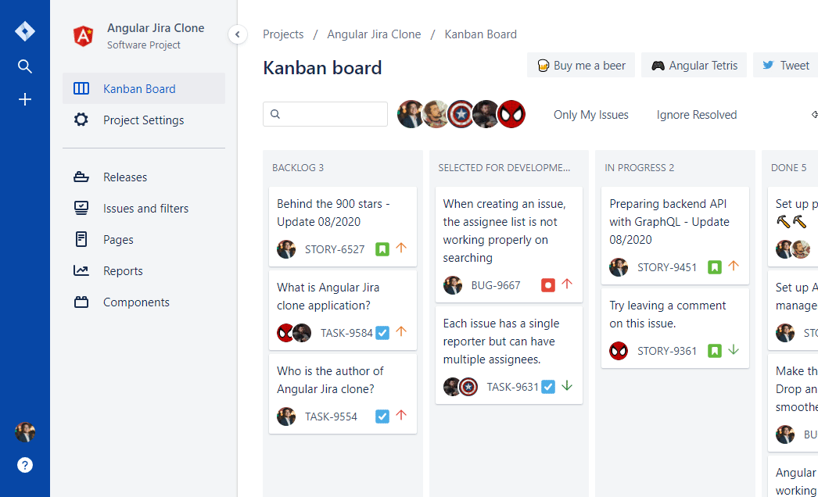
Task: Open Kanban Board in the sidebar
Action: (144, 88)
